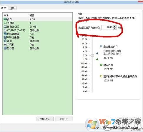Image resolution: width=143 pixels, height=132 pixels.
Task: Click the memory value field showing 2048
Action: click(x=107, y=27)
